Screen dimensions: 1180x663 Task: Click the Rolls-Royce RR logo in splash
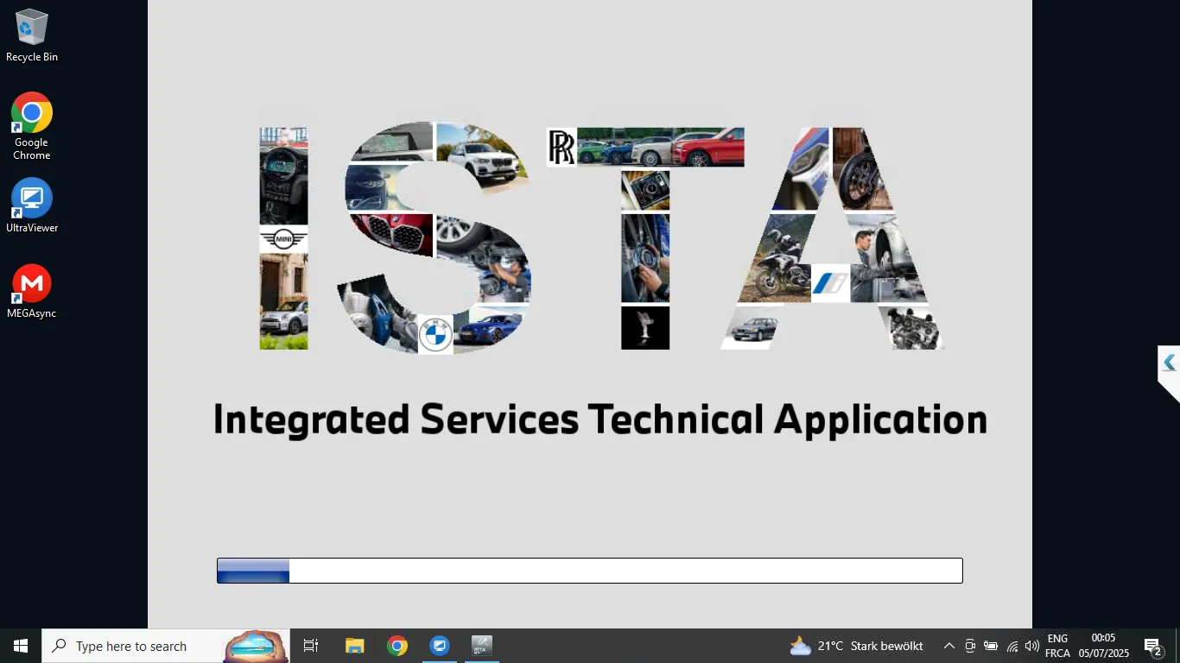tap(561, 147)
